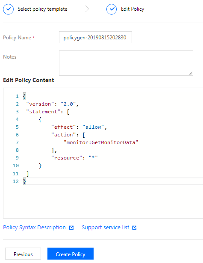Select the "Select policy template" step label

42,9
